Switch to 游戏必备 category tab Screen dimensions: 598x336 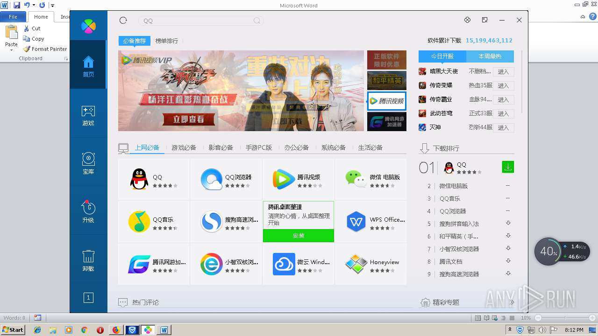pos(184,147)
